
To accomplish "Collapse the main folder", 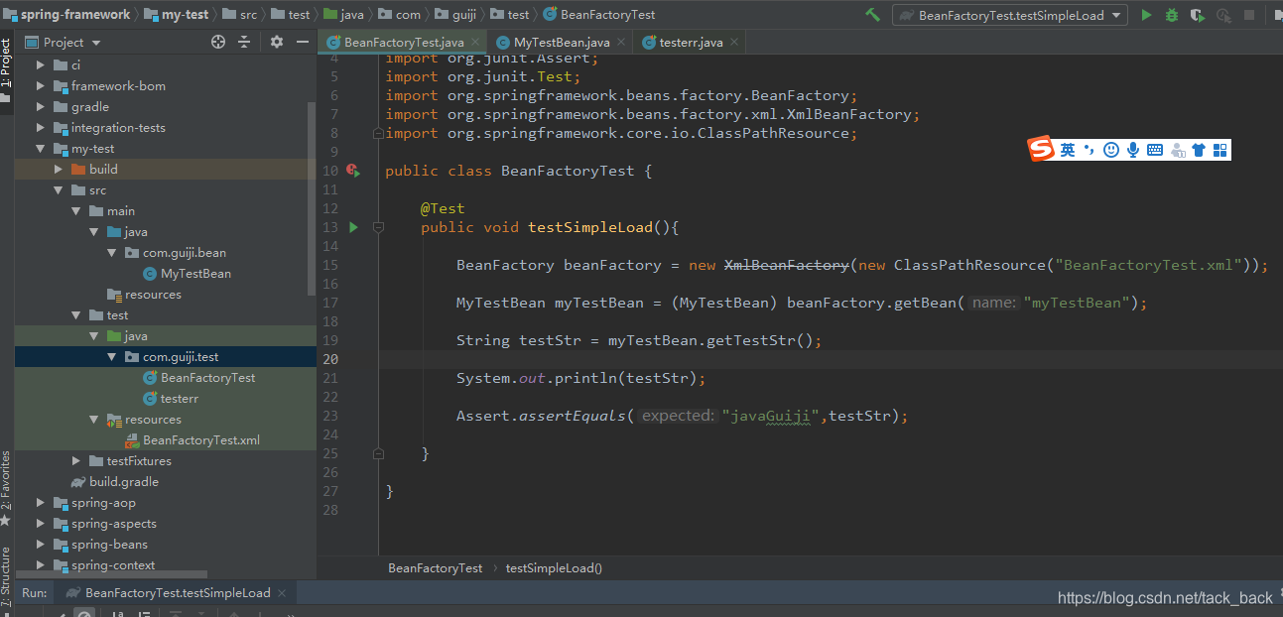I will (76, 211).
